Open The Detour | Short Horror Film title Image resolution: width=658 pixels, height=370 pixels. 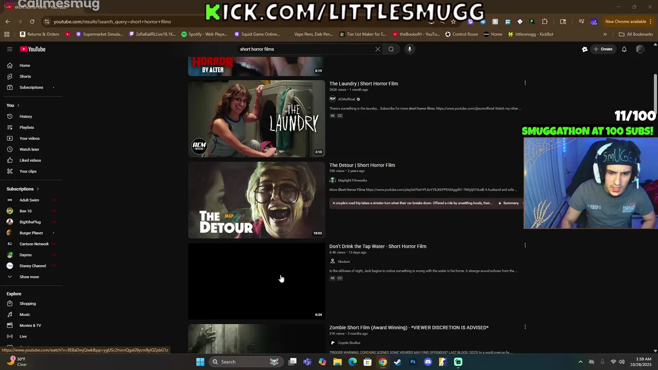[x=362, y=165]
